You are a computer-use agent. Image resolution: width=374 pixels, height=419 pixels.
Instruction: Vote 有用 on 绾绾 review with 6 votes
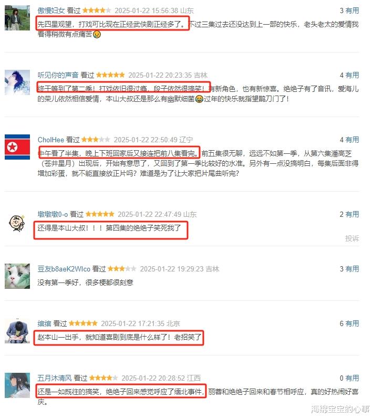click(x=352, y=323)
